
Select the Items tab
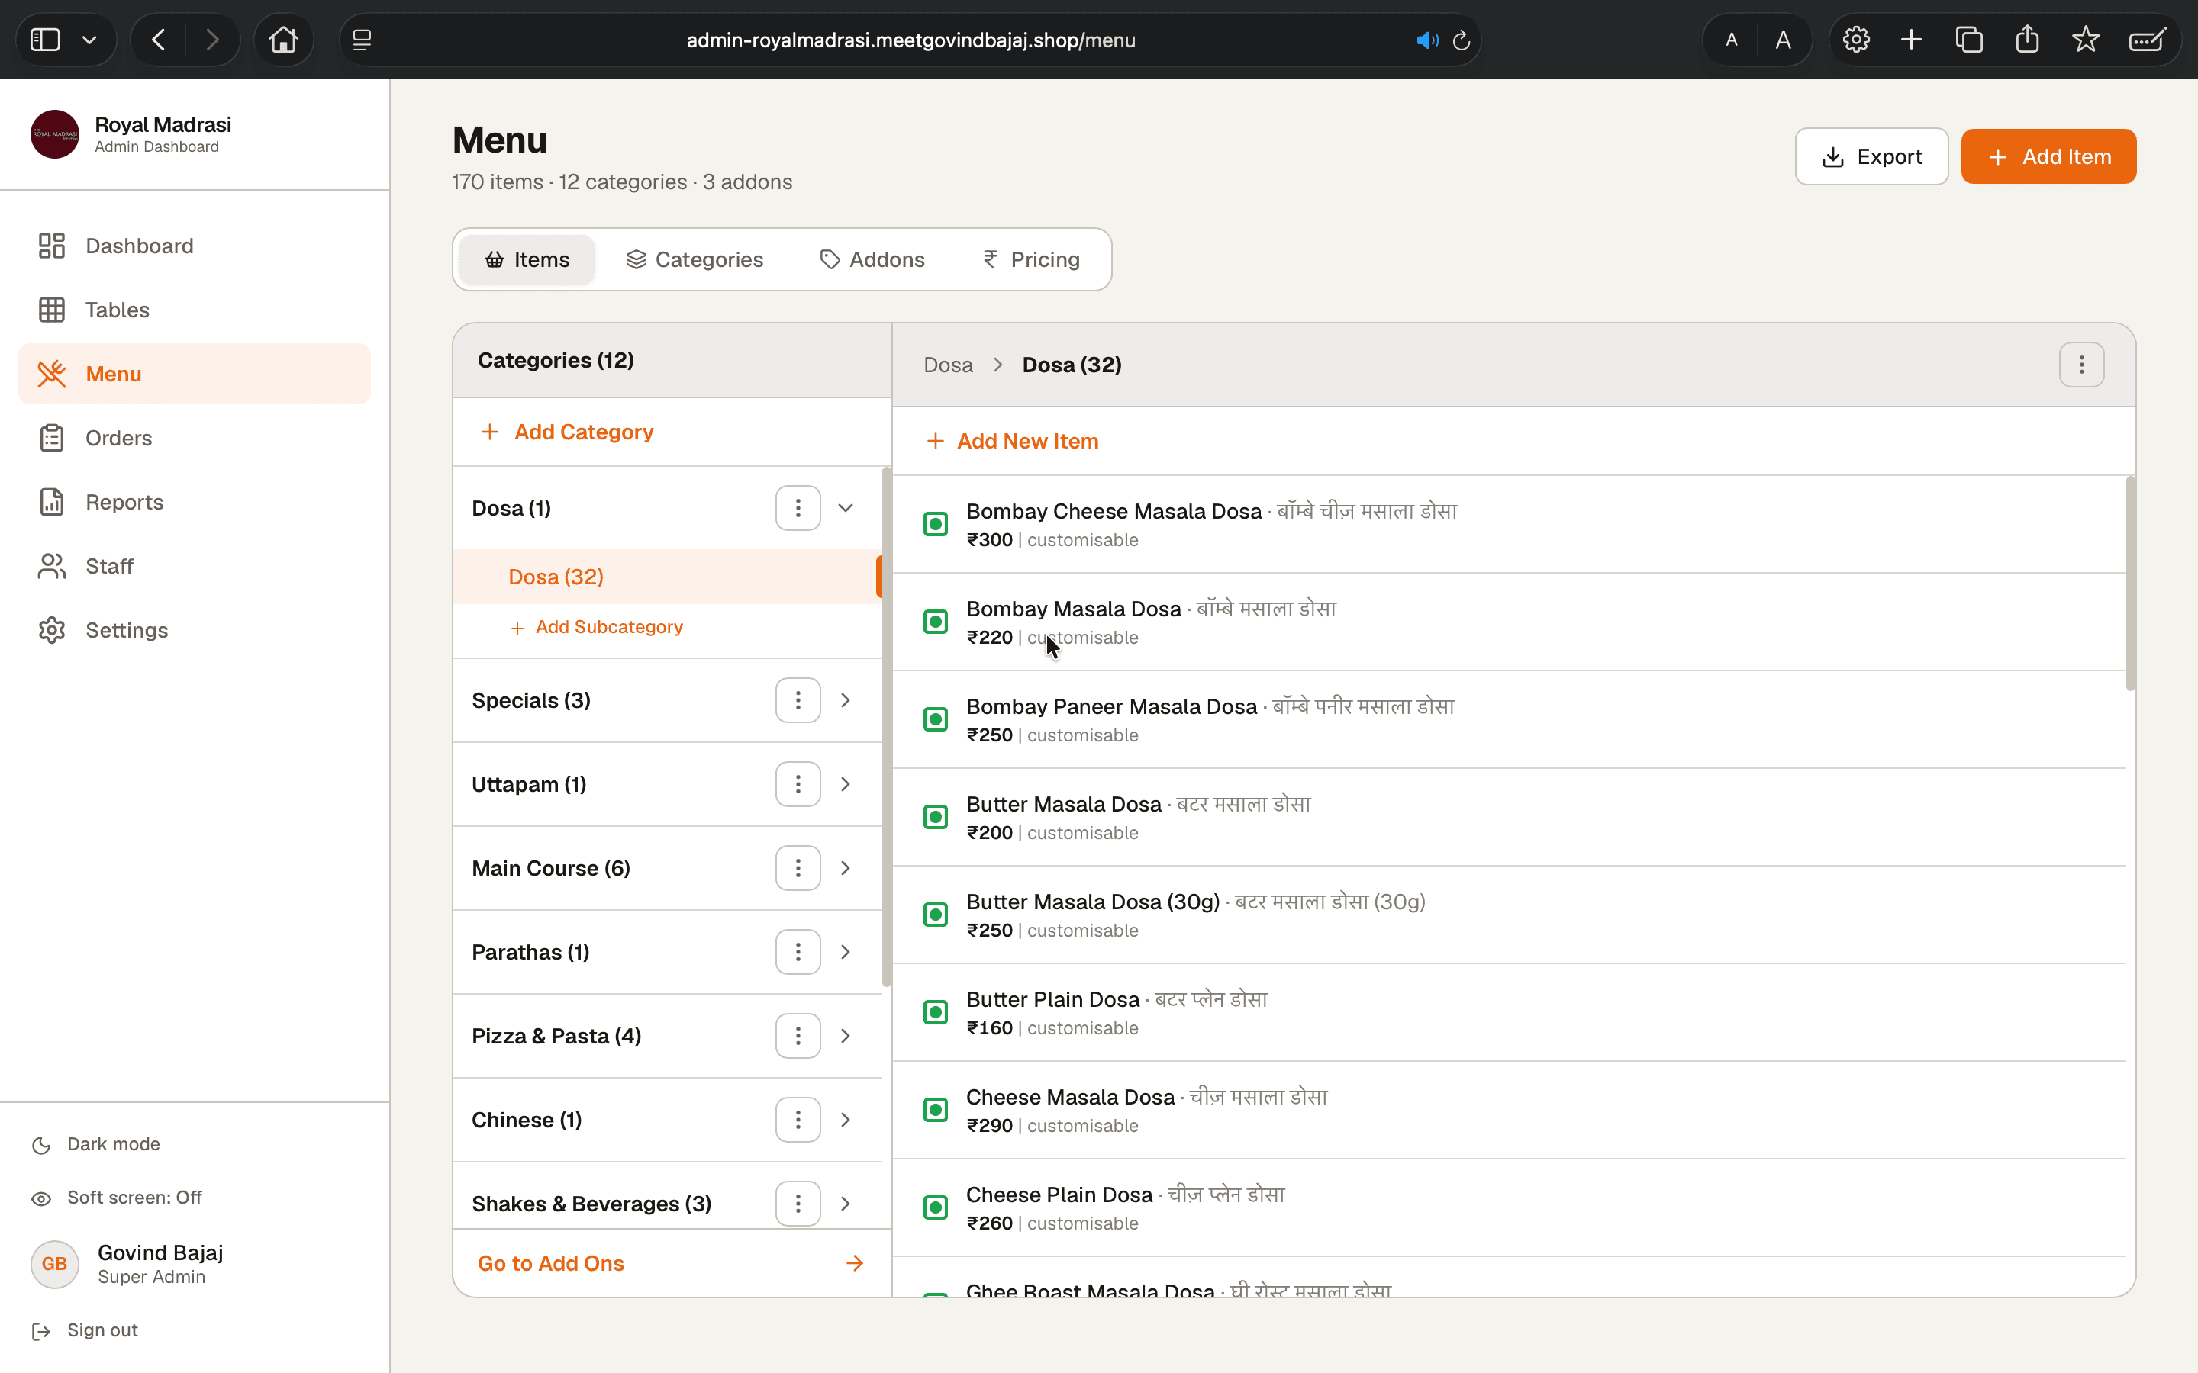point(527,259)
